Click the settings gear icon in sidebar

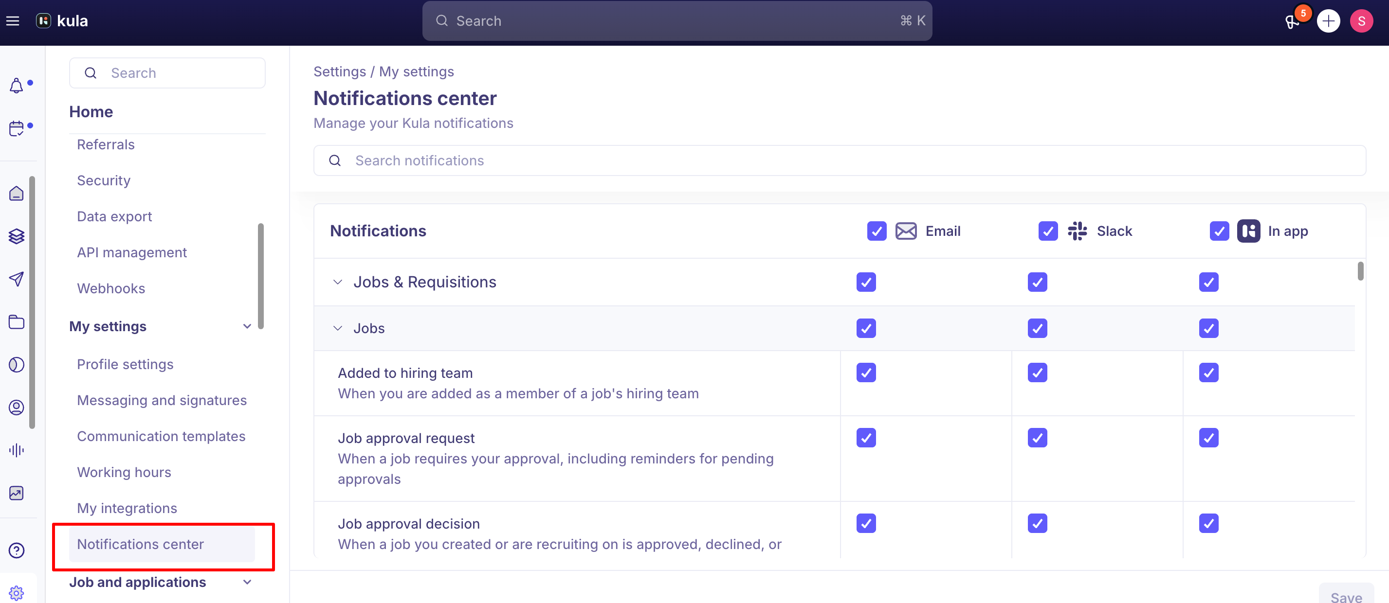pyautogui.click(x=17, y=593)
